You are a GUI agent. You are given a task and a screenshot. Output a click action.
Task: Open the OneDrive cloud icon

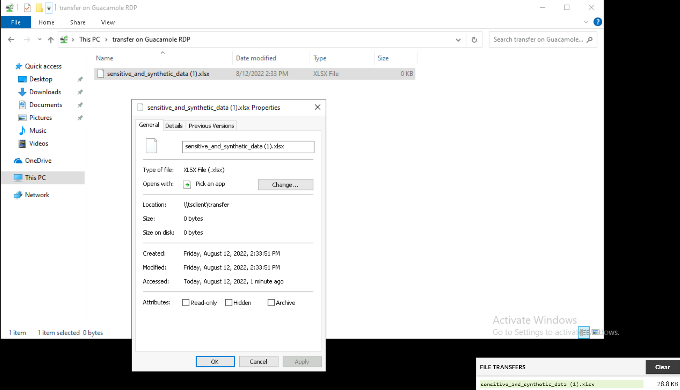pos(18,161)
